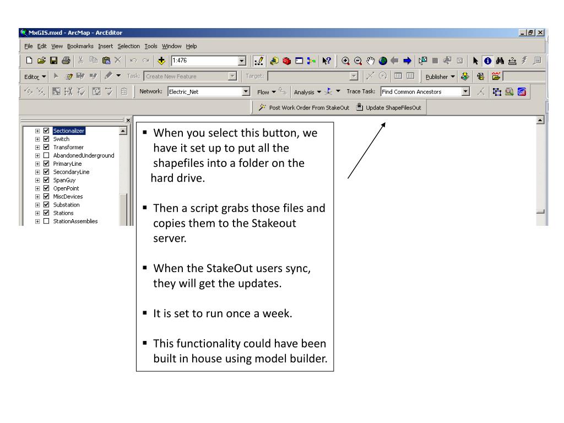Screen dimensions: 564x423
Task: Select the Measure tool
Action: pos(512,61)
